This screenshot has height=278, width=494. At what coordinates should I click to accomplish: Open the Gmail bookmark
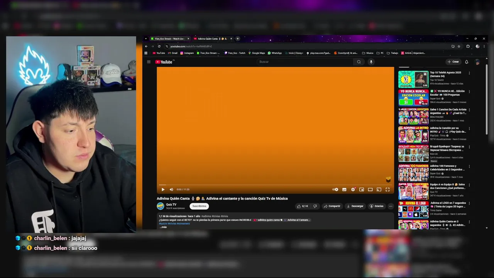pos(173,53)
